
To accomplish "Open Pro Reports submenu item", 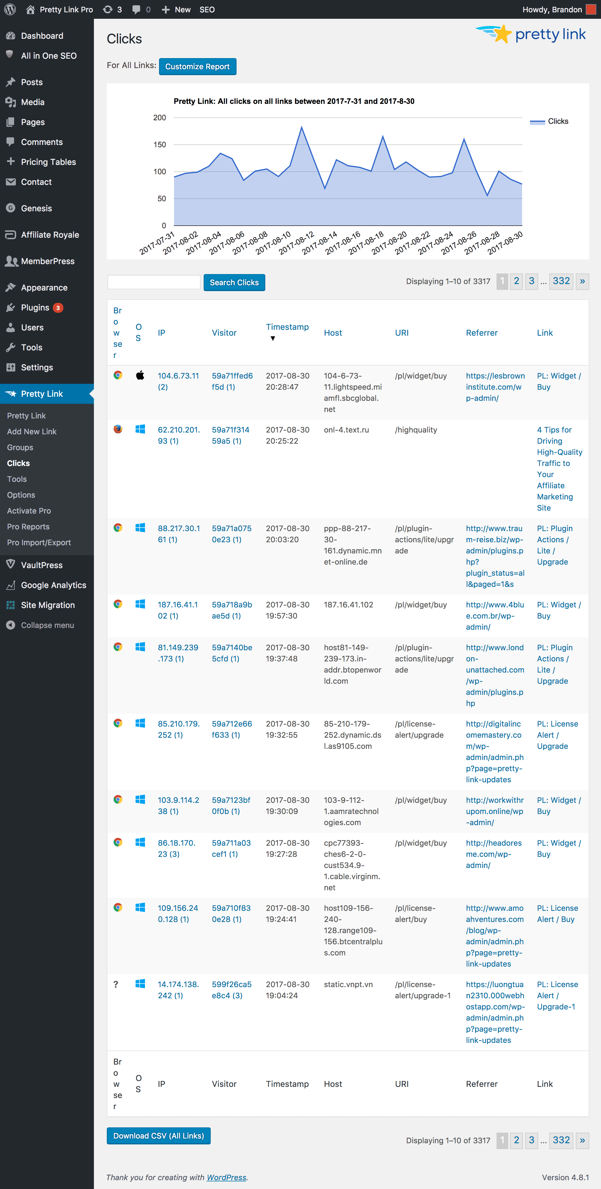I will pos(28,527).
